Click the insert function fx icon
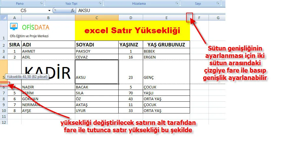The image size is (285, 149). point(73,11)
